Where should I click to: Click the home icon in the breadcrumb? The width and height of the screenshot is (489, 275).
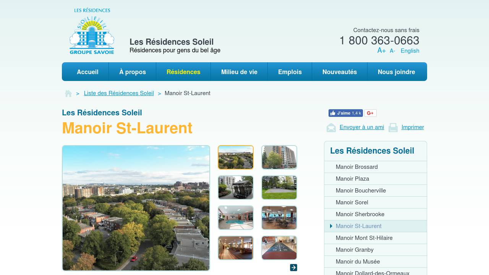click(x=68, y=94)
